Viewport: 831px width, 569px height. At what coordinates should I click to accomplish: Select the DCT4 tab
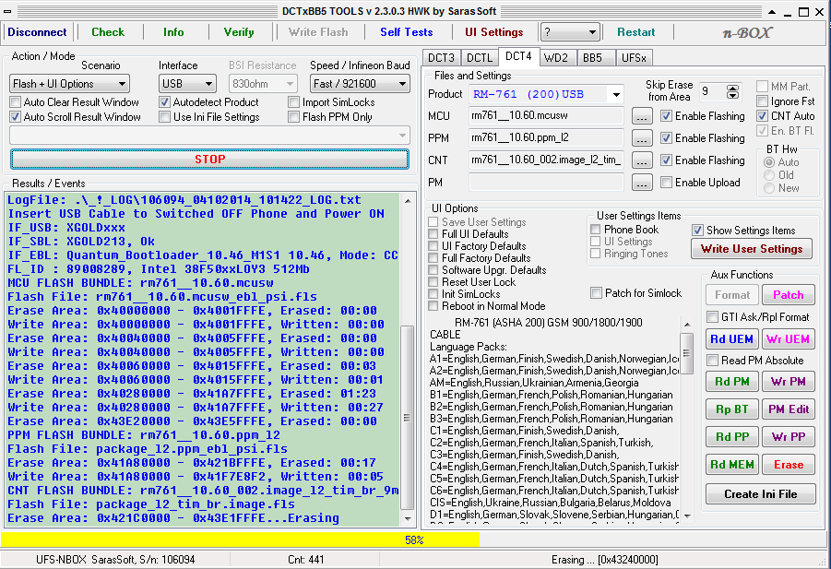[x=518, y=56]
